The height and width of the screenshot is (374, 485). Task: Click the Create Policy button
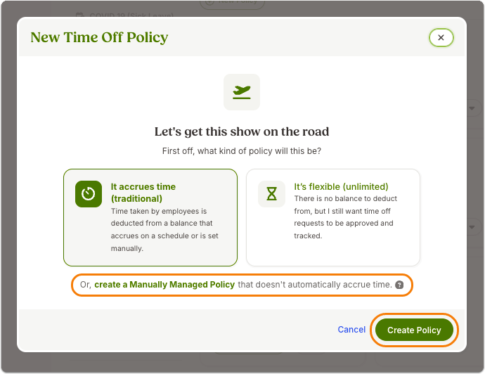click(x=414, y=330)
